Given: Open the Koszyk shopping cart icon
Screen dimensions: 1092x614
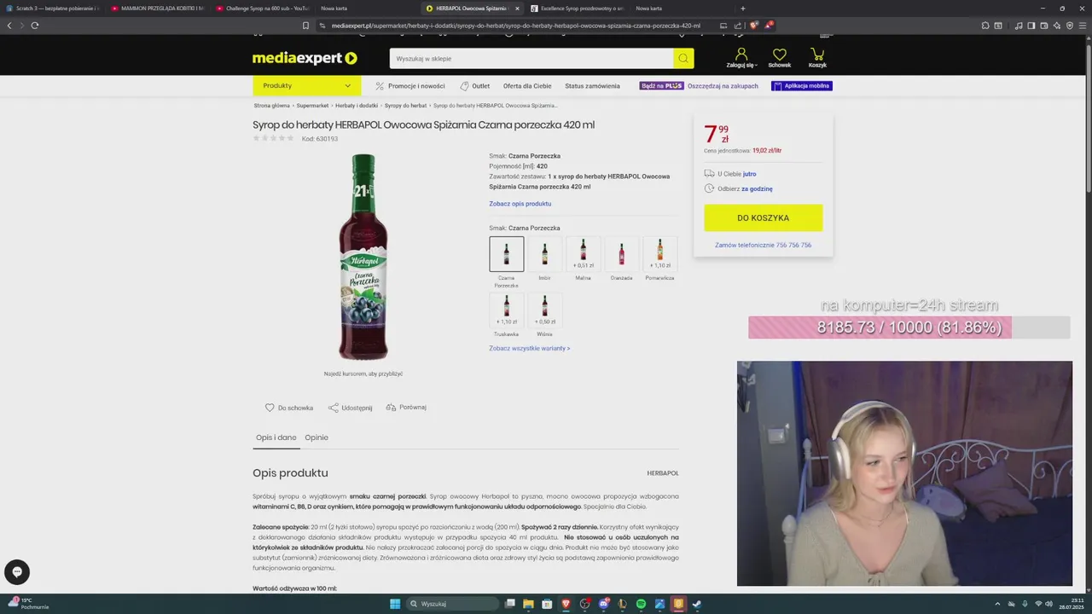Looking at the screenshot, I should click(817, 55).
